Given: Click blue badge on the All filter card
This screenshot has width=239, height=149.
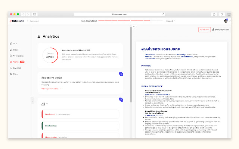Looking at the screenshot, I should click(121, 100).
